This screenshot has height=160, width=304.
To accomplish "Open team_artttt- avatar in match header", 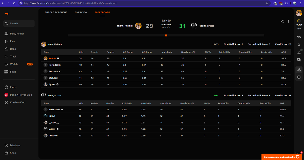I will pyautogui.click(x=194, y=26).
